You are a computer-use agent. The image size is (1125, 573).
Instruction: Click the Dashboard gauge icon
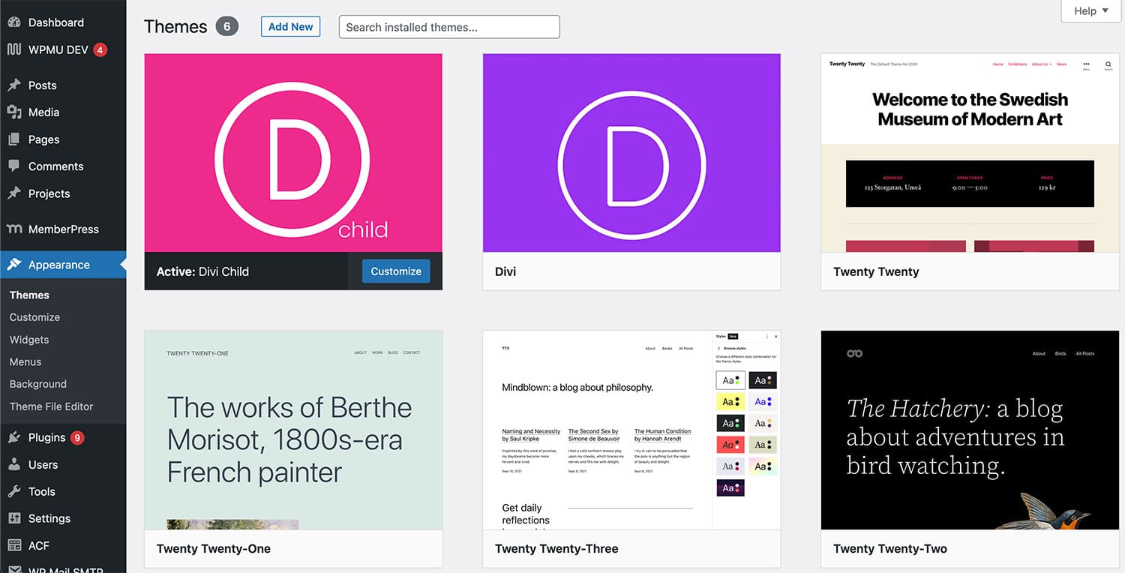14,22
